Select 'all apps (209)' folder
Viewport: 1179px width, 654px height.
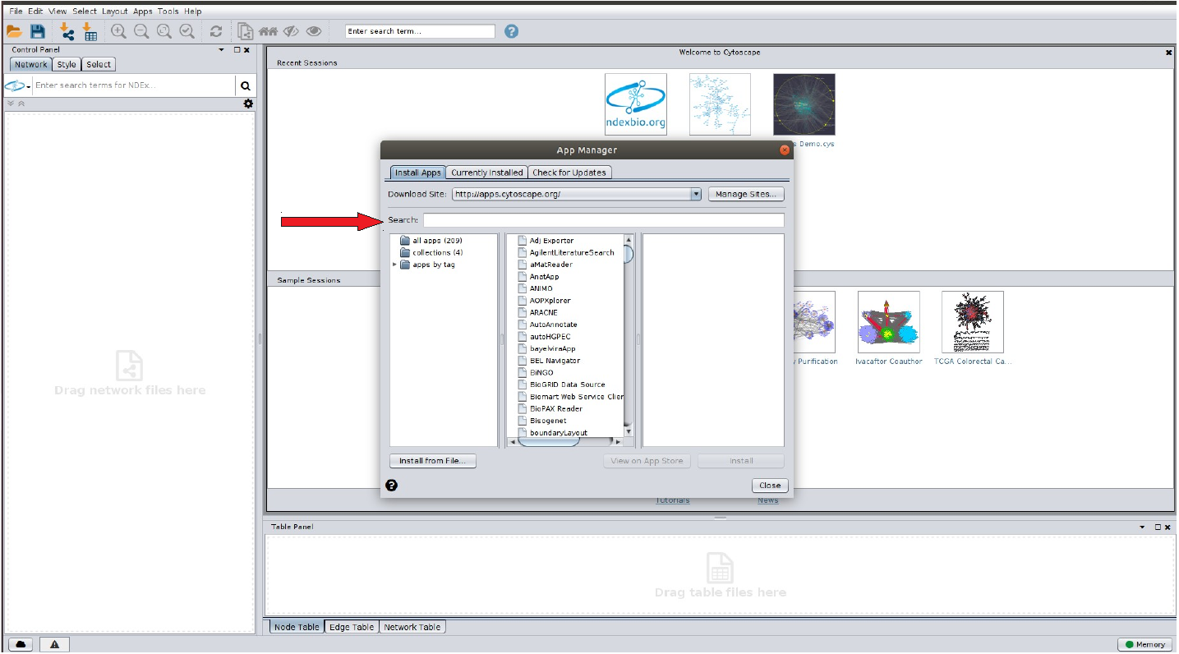pos(431,241)
